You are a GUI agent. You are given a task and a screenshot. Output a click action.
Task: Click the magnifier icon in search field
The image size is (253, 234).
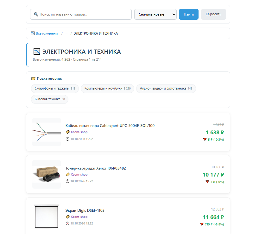click(x=36, y=14)
